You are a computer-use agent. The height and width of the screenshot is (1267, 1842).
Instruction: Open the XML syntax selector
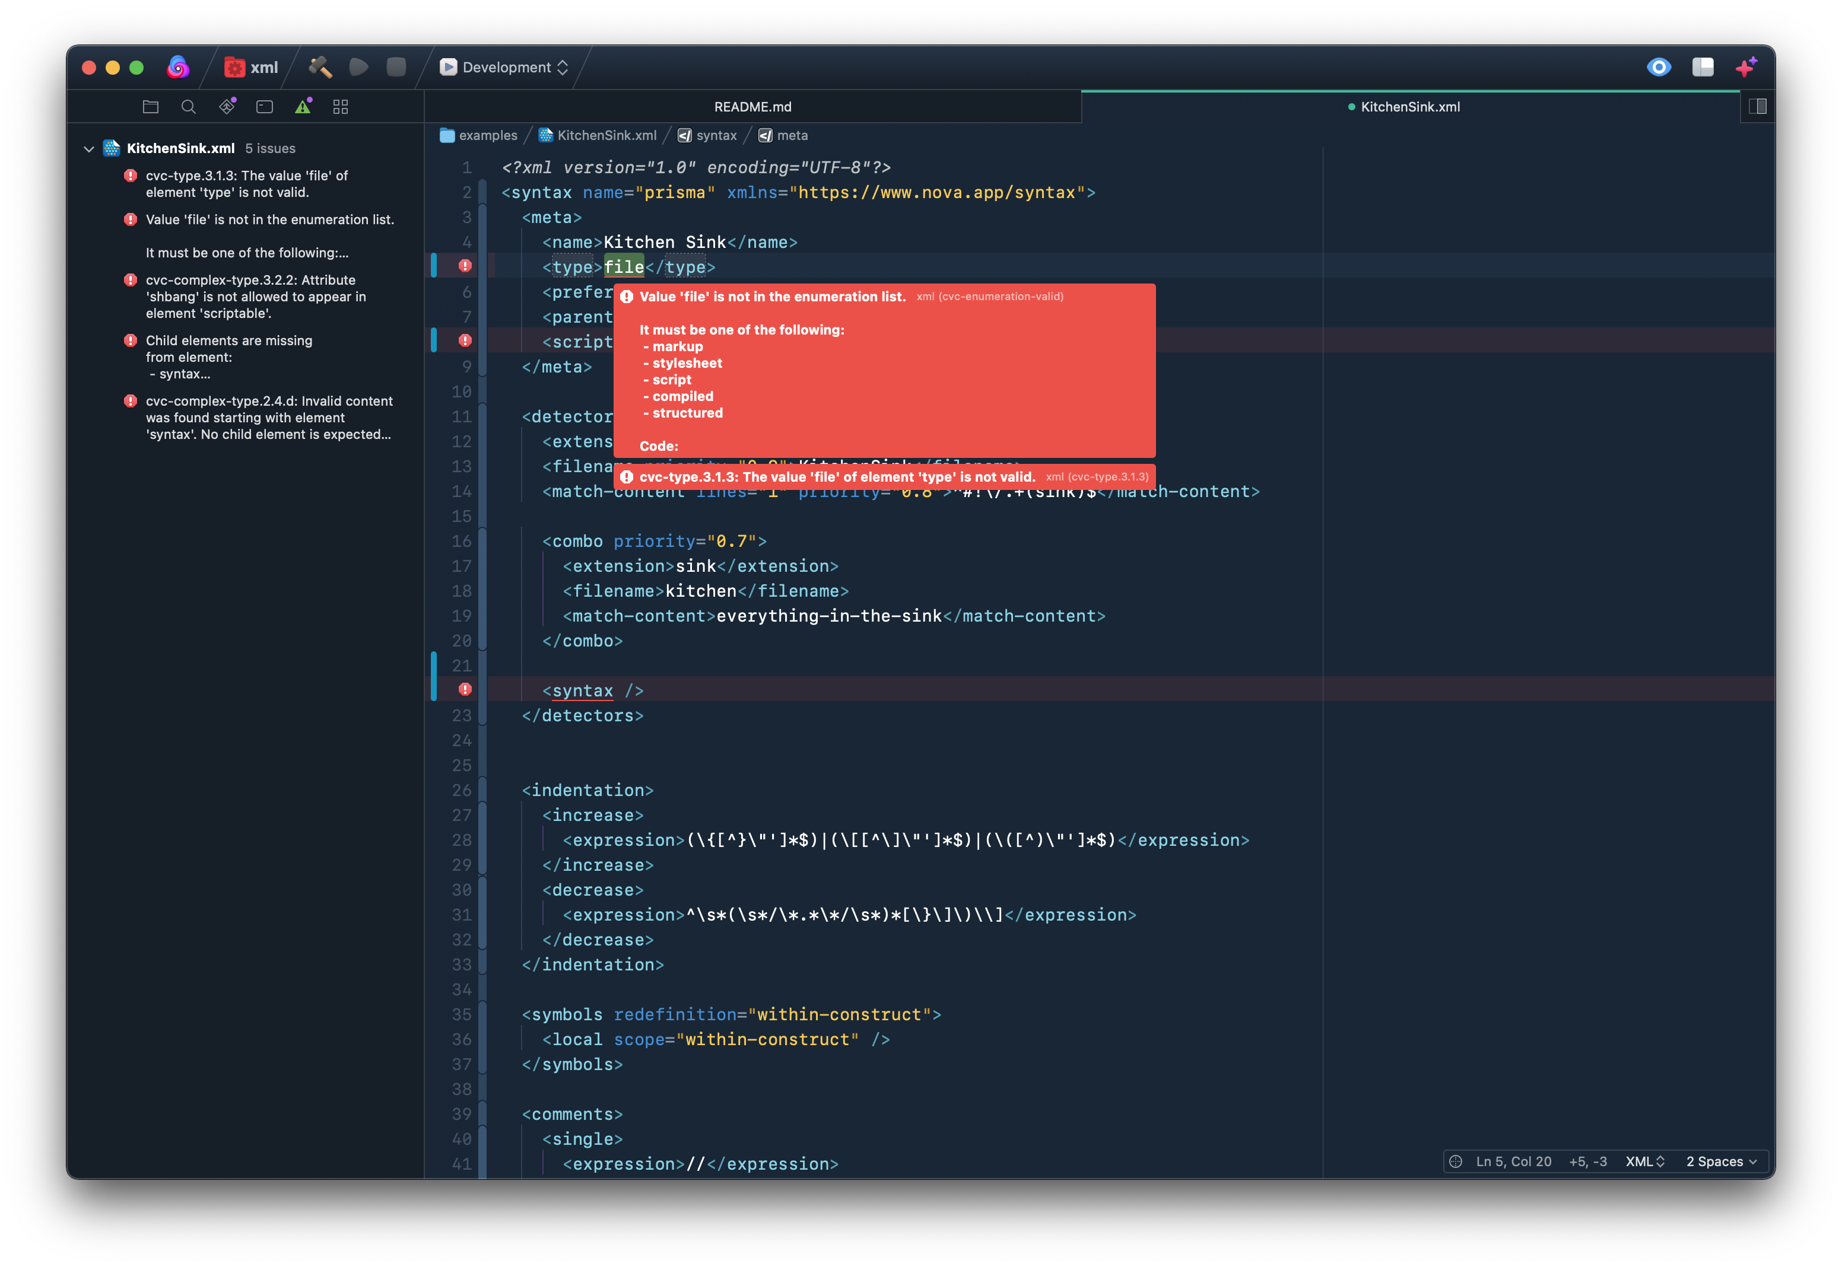pyautogui.click(x=1644, y=1161)
